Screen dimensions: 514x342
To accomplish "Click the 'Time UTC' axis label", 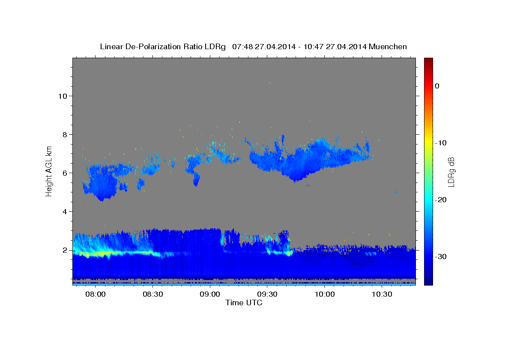I will pos(244,303).
